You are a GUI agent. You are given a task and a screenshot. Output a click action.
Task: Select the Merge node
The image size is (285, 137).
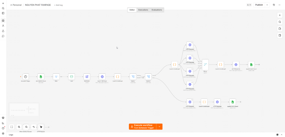(205, 65)
